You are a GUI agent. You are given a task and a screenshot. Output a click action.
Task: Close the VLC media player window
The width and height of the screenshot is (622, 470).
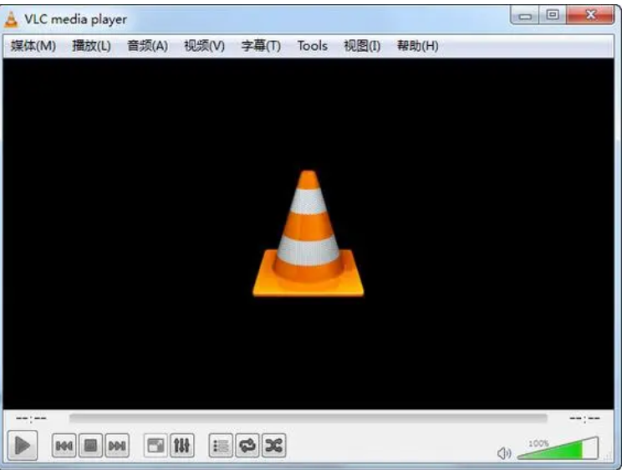(591, 15)
